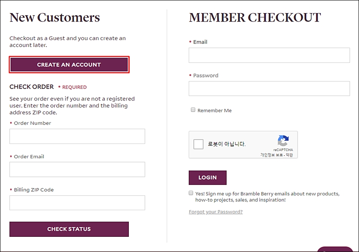
Task: Click into the Password field
Action: tap(269, 89)
